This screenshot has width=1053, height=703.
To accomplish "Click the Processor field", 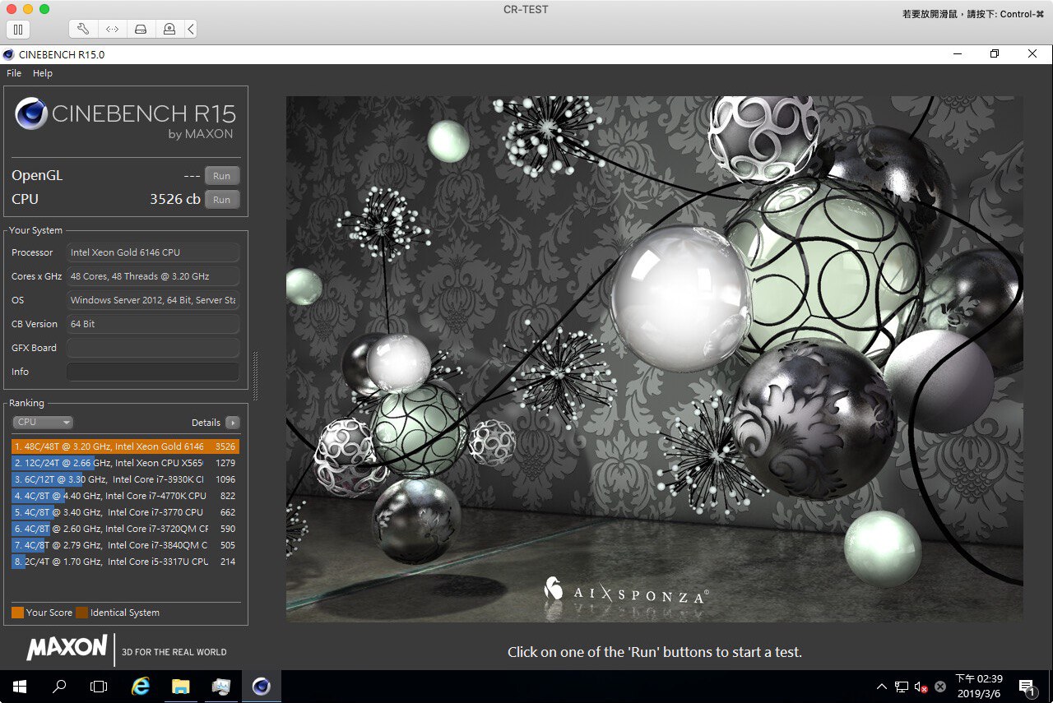I will [x=153, y=252].
